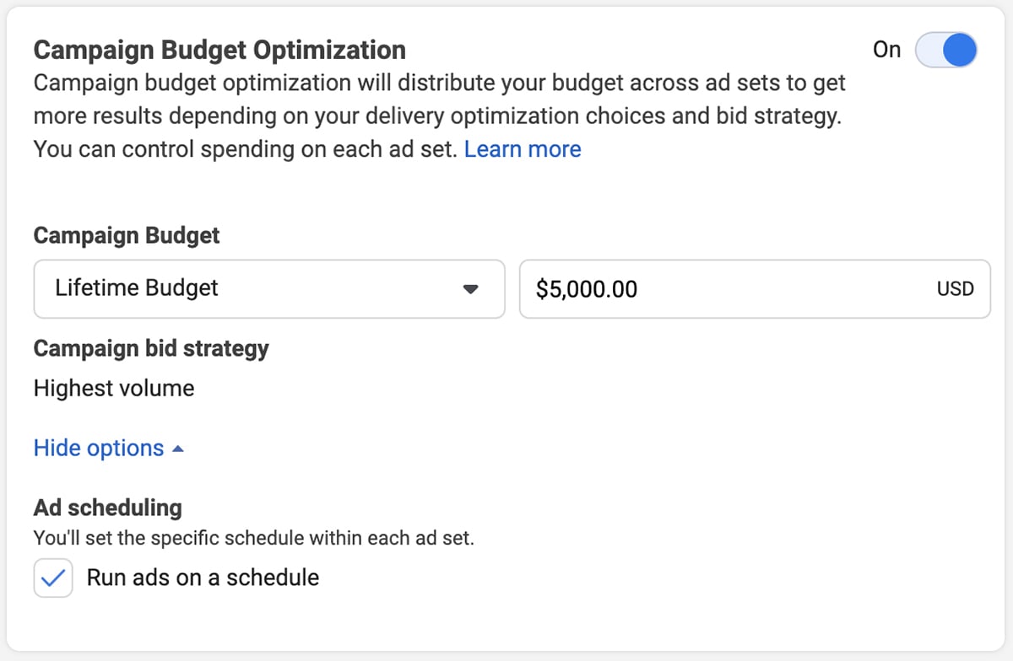Viewport: 1013px width, 661px height.
Task: Open the 'Learn more' link
Action: tap(523, 149)
